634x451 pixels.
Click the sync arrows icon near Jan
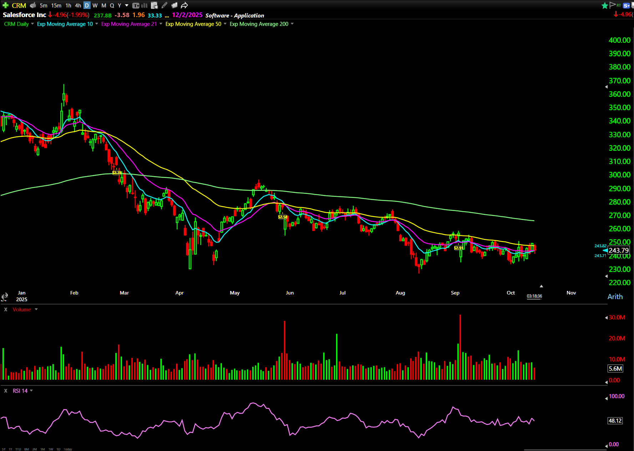click(5, 297)
